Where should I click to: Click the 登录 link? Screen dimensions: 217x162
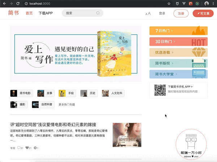[x=162, y=13]
